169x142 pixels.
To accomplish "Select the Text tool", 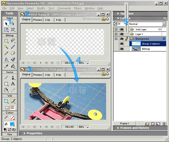I will (x=13, y=84).
